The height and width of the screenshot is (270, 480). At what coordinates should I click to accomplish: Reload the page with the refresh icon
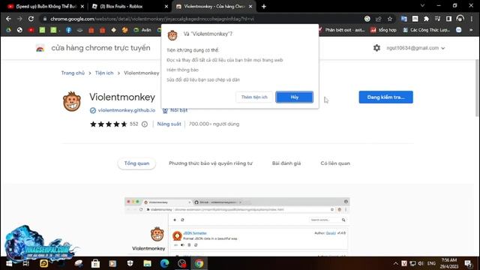click(x=31, y=19)
